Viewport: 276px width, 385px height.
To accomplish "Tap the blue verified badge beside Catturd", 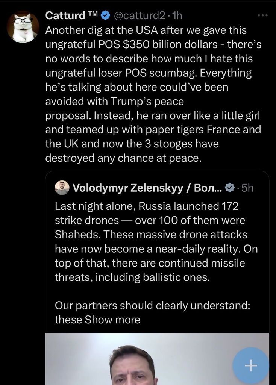I will click(x=106, y=15).
